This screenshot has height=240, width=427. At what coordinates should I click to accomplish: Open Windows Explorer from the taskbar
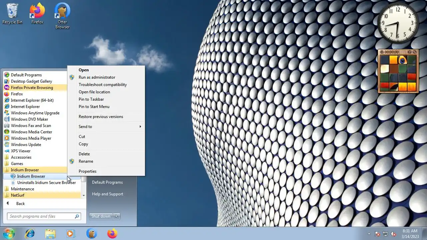click(x=50, y=234)
